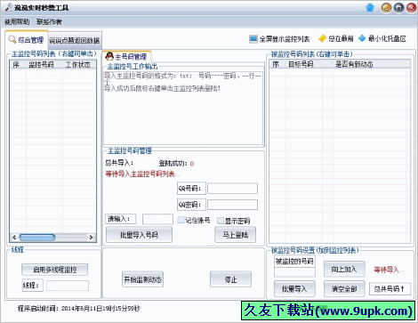Click the red 等待导入 status in monitored settings
This screenshot has height=323, width=418.
[x=389, y=270]
